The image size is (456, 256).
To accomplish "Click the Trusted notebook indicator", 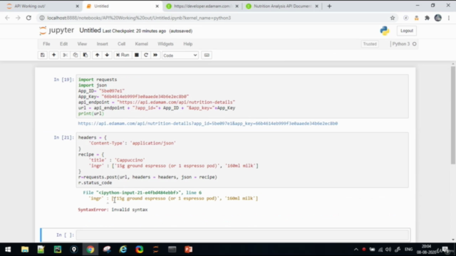I will click(370, 44).
